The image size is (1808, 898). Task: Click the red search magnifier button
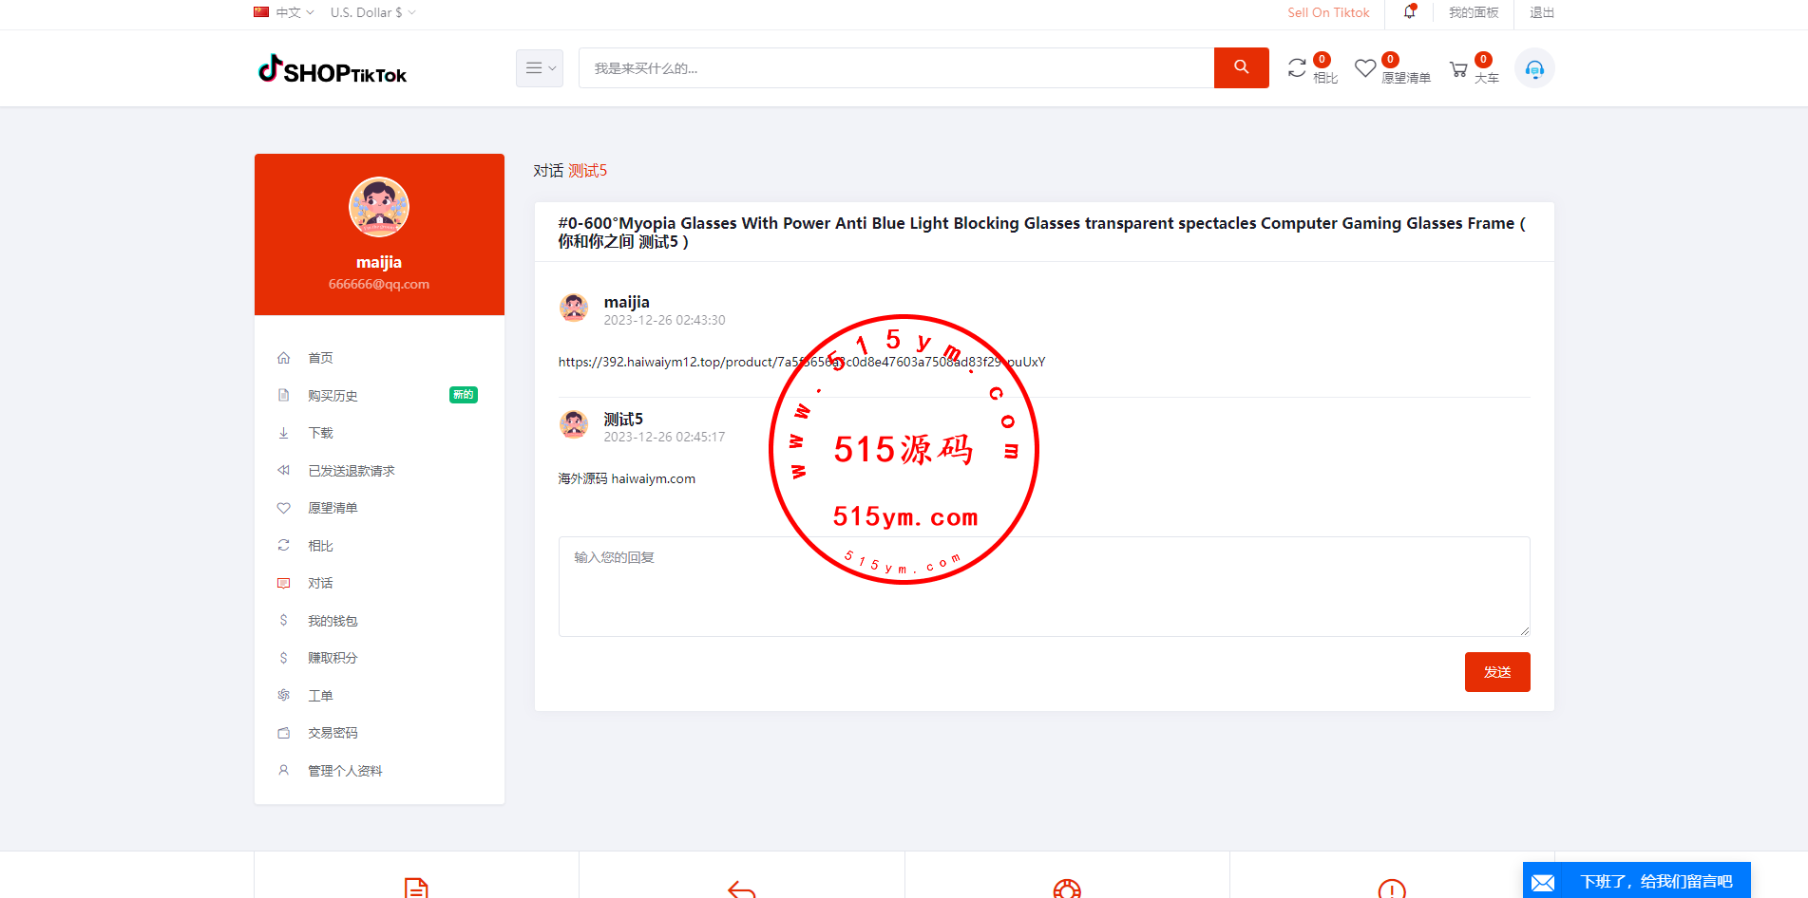pyautogui.click(x=1241, y=67)
